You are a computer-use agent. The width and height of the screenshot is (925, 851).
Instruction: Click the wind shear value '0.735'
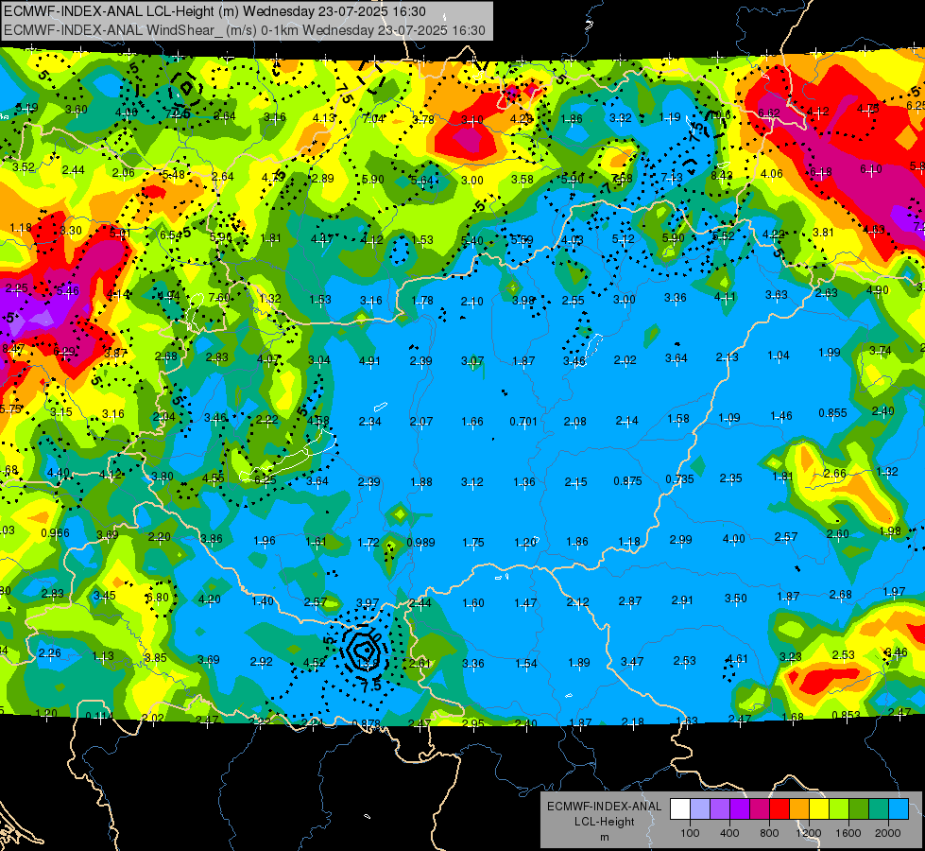pos(679,479)
